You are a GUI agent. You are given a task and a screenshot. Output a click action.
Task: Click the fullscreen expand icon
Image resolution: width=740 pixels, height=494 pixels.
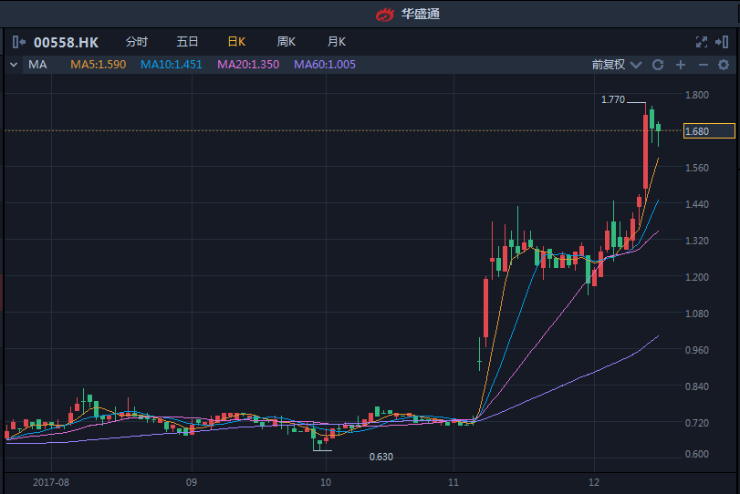click(x=702, y=42)
